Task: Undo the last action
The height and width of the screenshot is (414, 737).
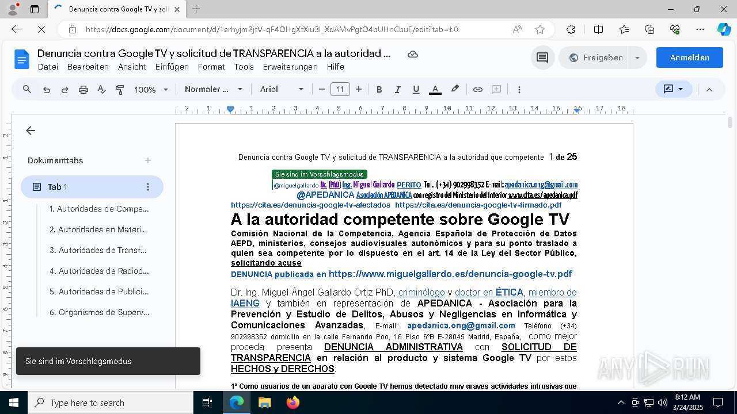Action: click(x=47, y=90)
